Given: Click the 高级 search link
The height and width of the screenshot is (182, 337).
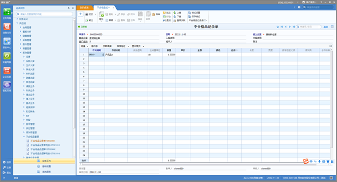Looking at the screenshot, I should 326,27.
